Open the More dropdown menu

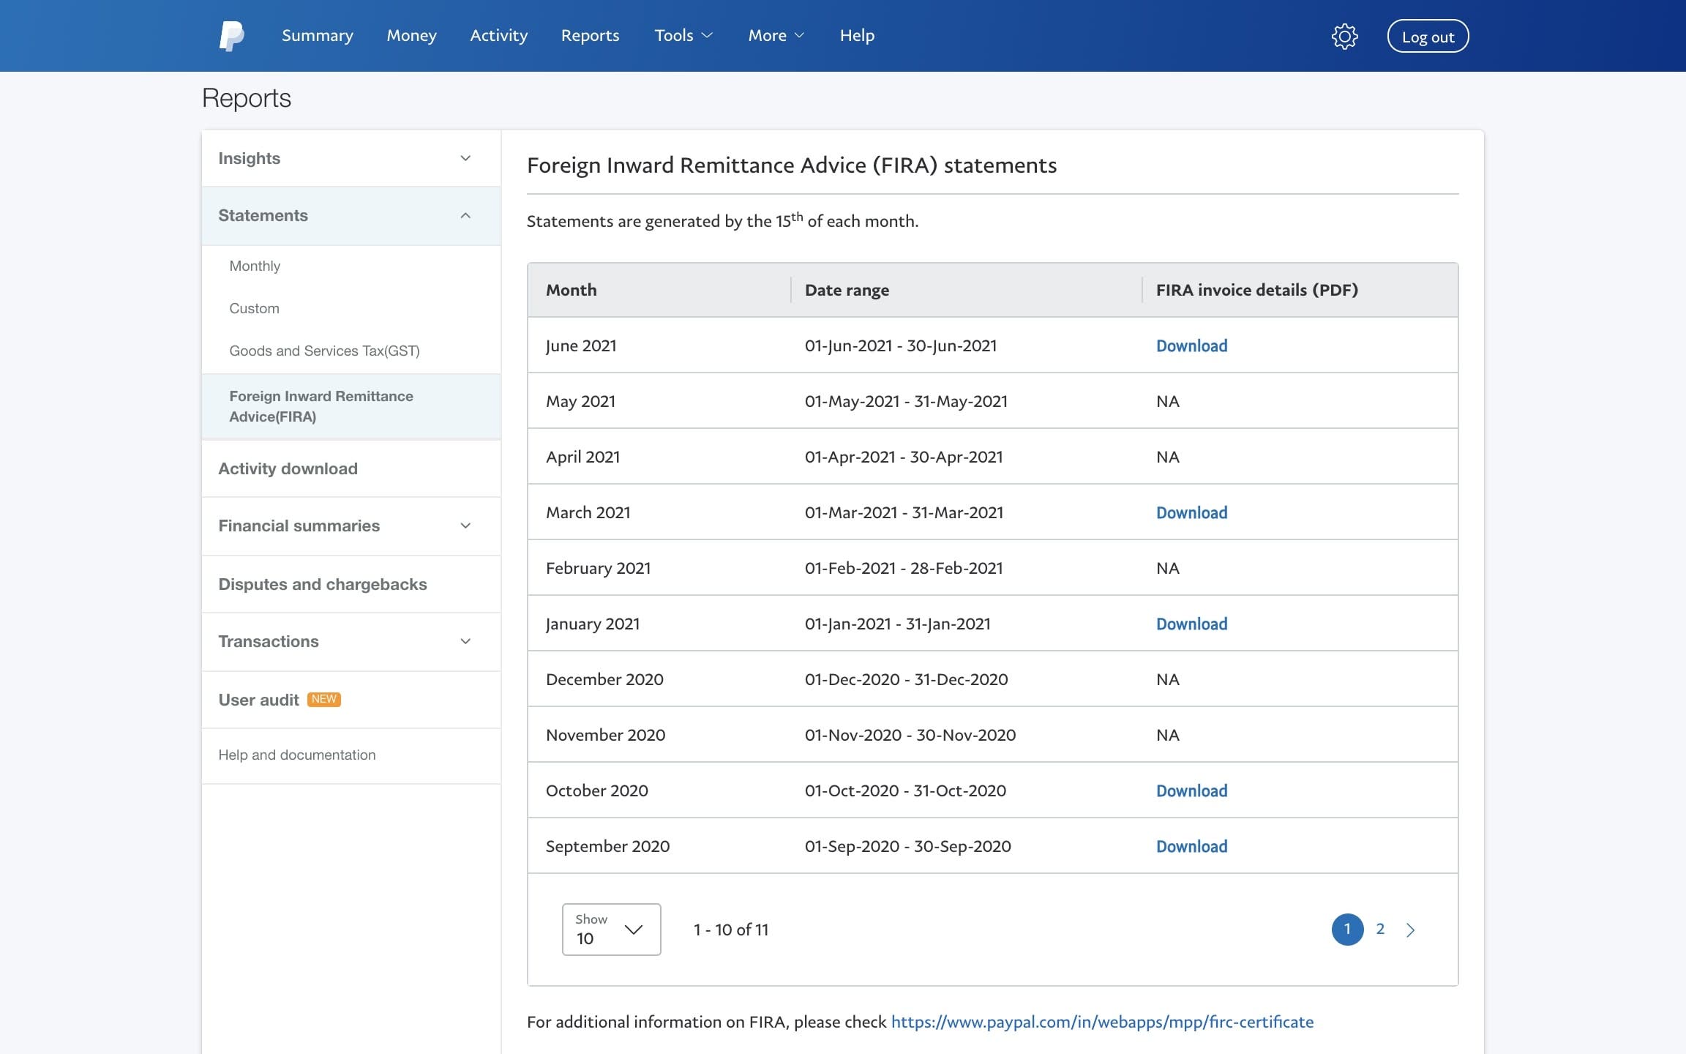776,35
